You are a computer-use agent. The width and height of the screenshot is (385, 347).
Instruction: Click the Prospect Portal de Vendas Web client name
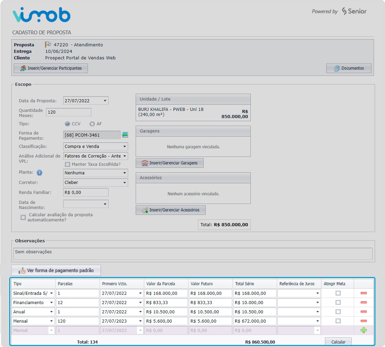tap(80, 58)
